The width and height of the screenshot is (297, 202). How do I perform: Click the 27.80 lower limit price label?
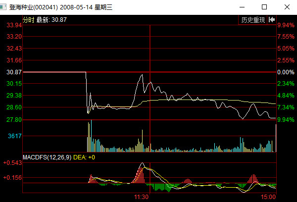12,120
